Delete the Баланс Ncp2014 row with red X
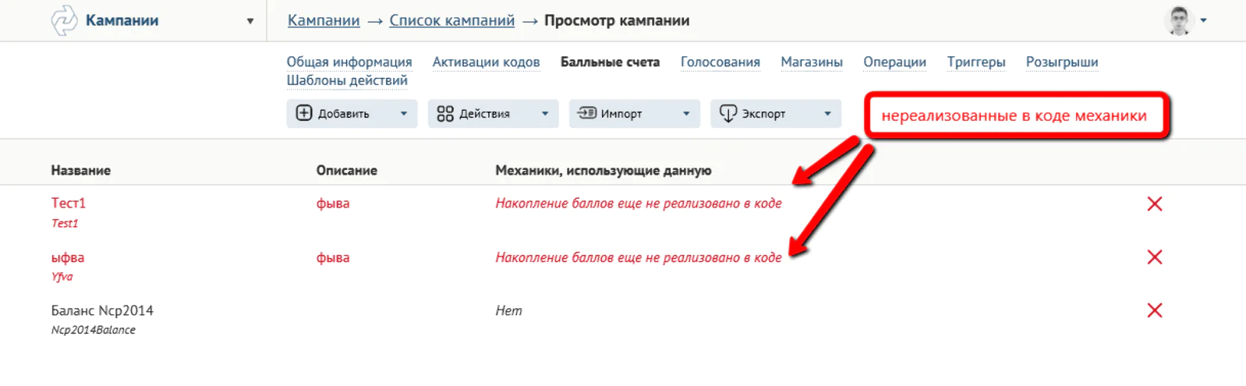 1155,310
